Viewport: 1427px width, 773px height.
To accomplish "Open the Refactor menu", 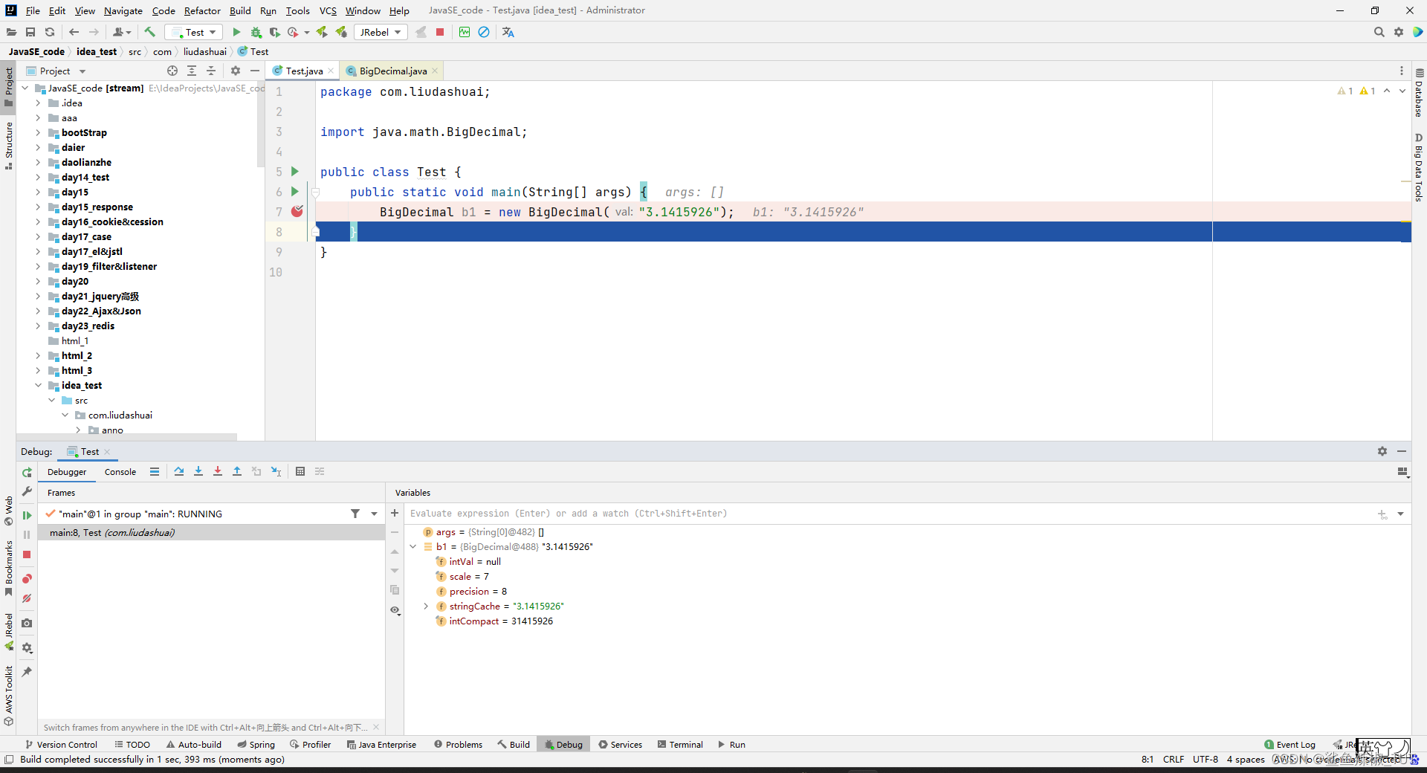I will click(202, 10).
